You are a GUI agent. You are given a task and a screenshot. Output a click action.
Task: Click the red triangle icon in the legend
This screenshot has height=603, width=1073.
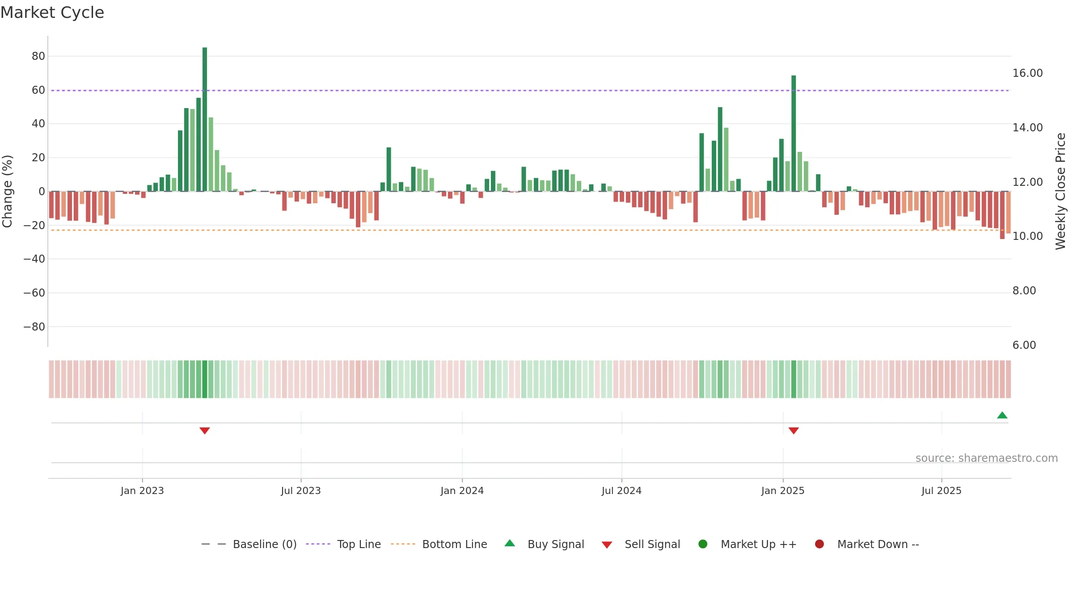click(607, 545)
